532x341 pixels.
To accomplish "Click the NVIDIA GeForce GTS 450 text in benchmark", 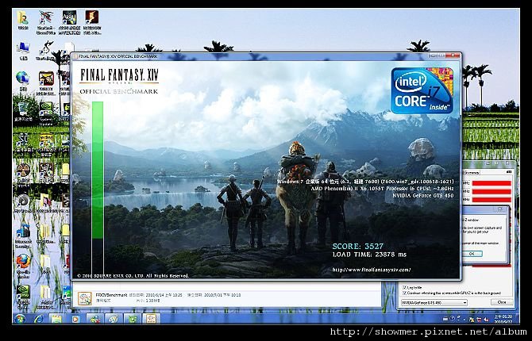I will pos(423,195).
